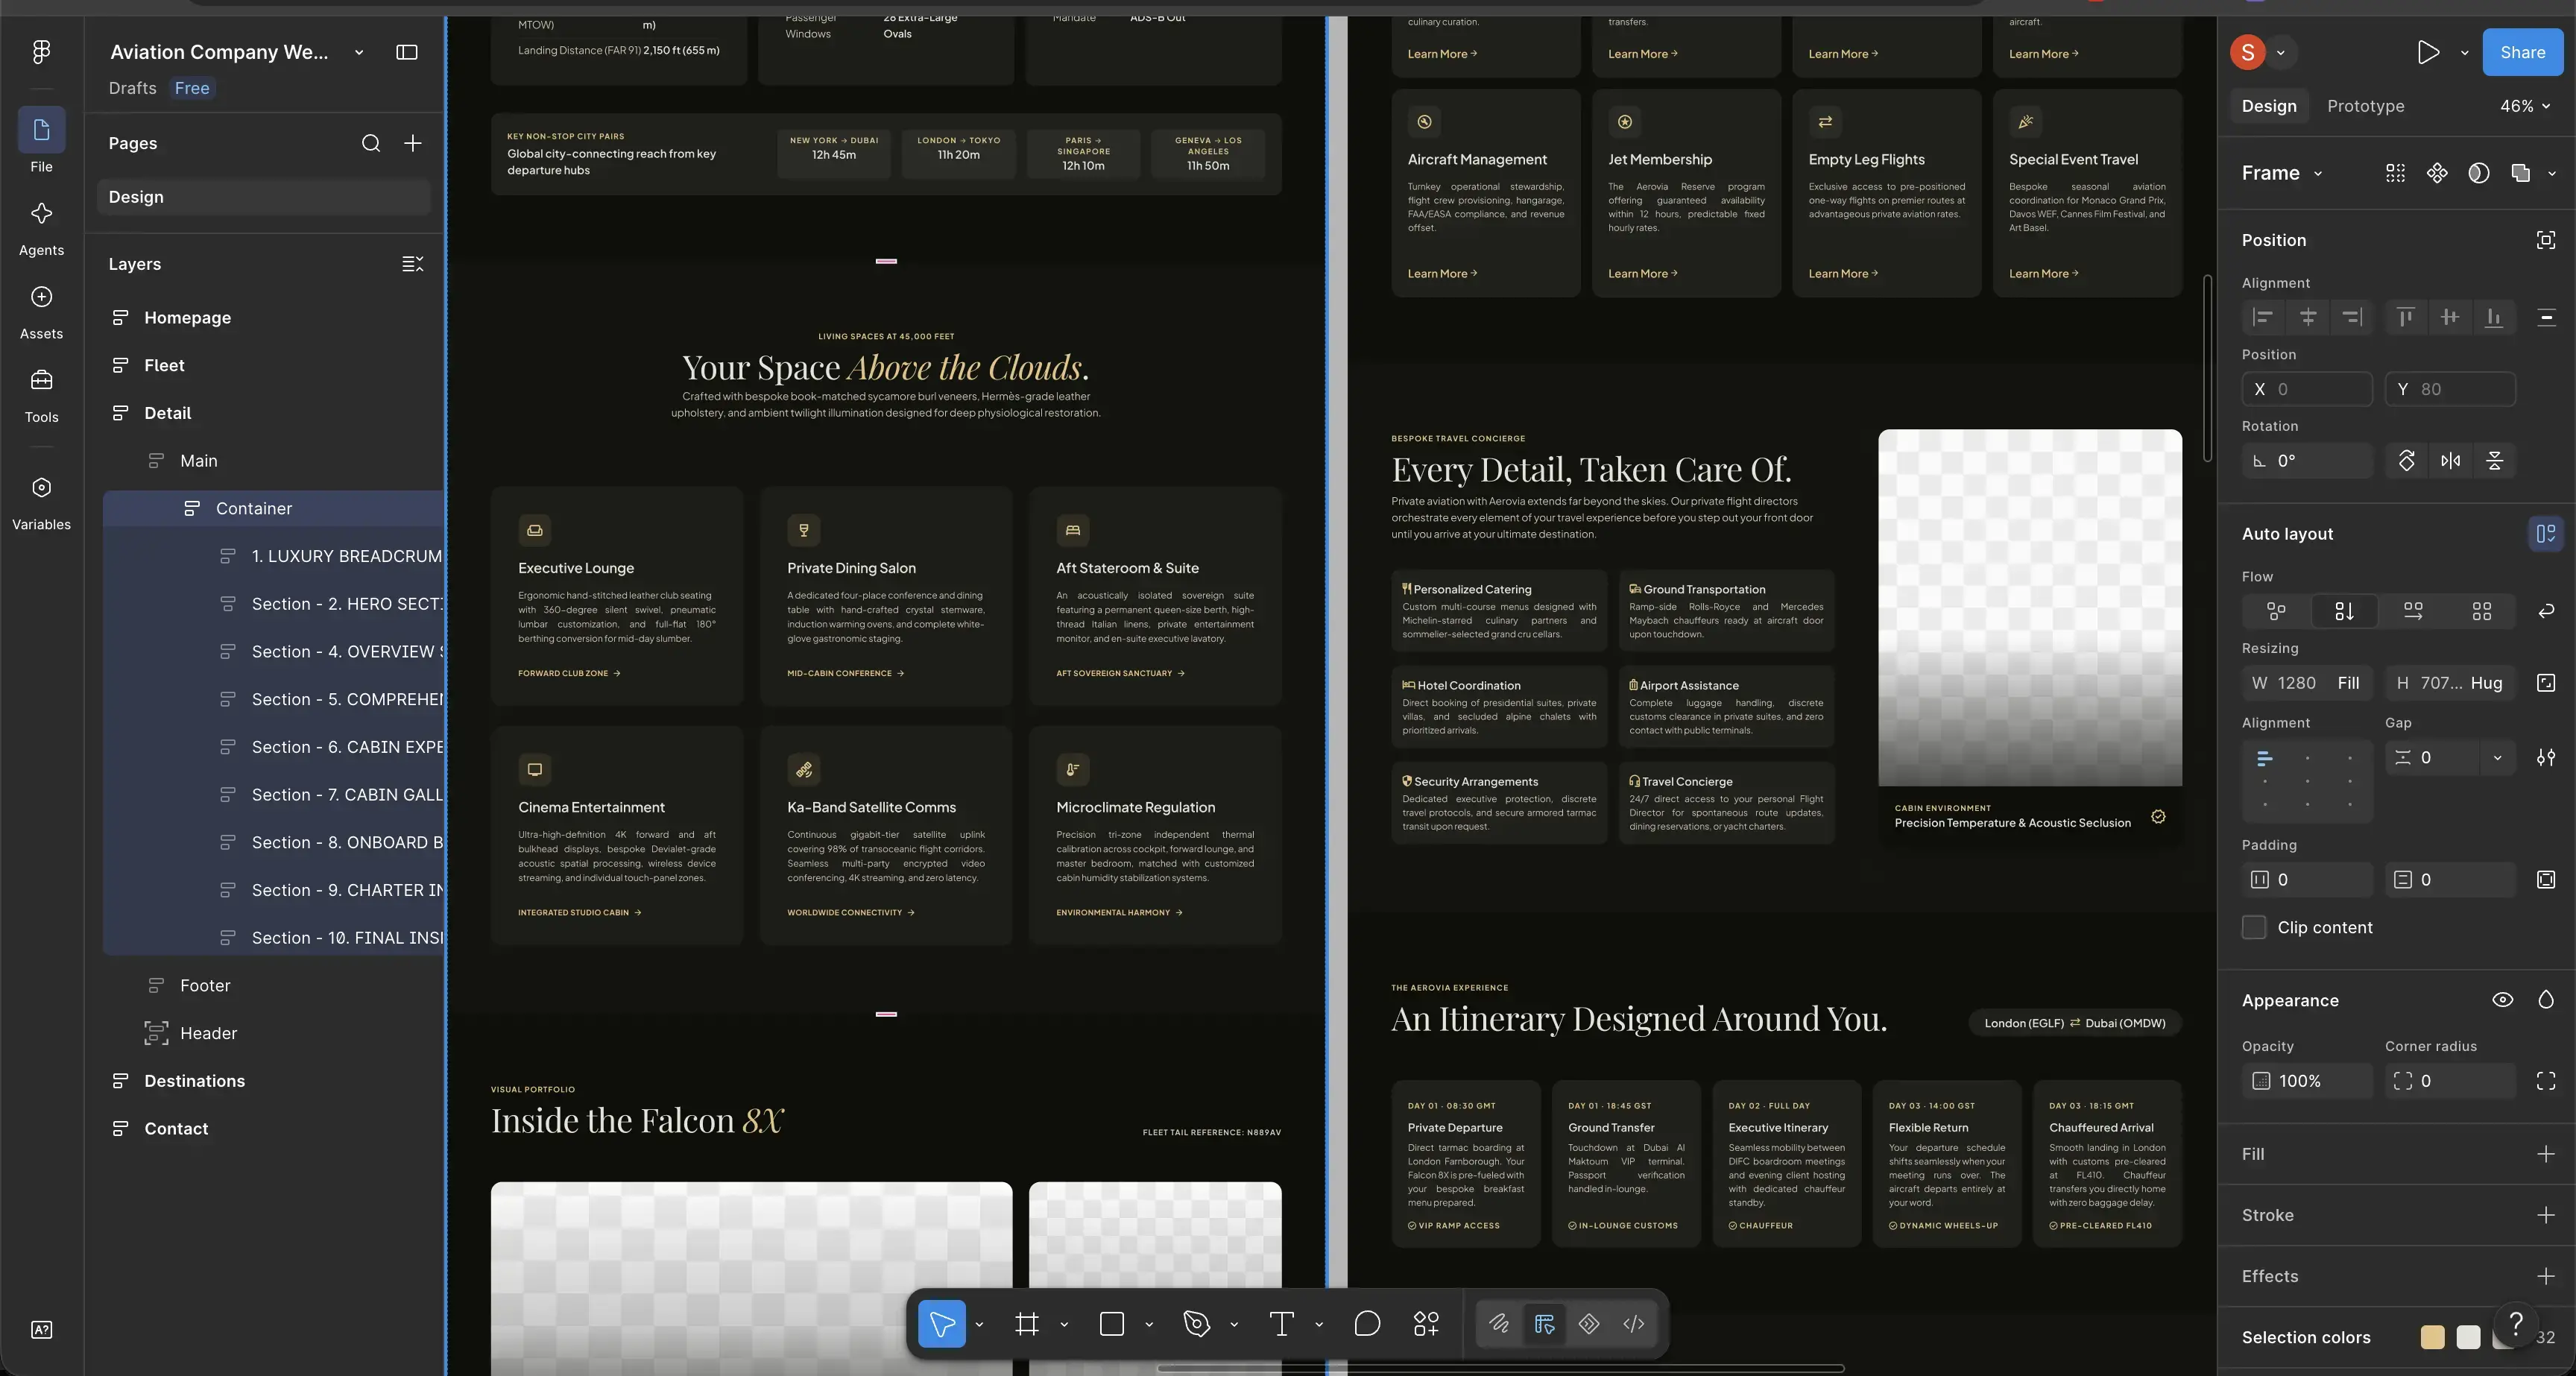Enable the Clip content checkbox
Viewport: 2576px width, 1376px height.
click(x=2254, y=927)
